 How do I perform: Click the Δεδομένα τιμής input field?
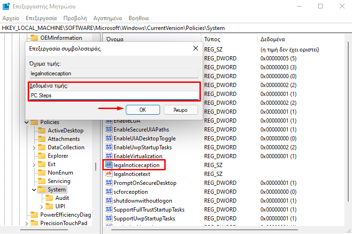(x=114, y=95)
